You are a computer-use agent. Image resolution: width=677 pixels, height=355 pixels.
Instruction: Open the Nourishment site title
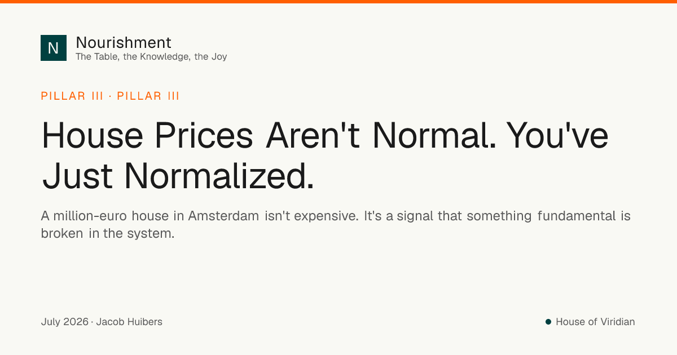pyautogui.click(x=124, y=42)
